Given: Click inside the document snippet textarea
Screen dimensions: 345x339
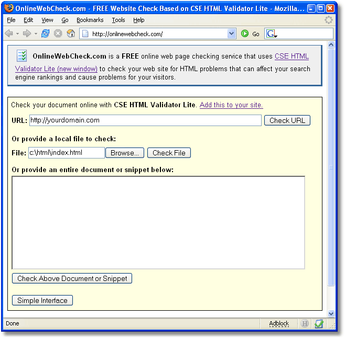Looking at the screenshot, I should coord(158,222).
